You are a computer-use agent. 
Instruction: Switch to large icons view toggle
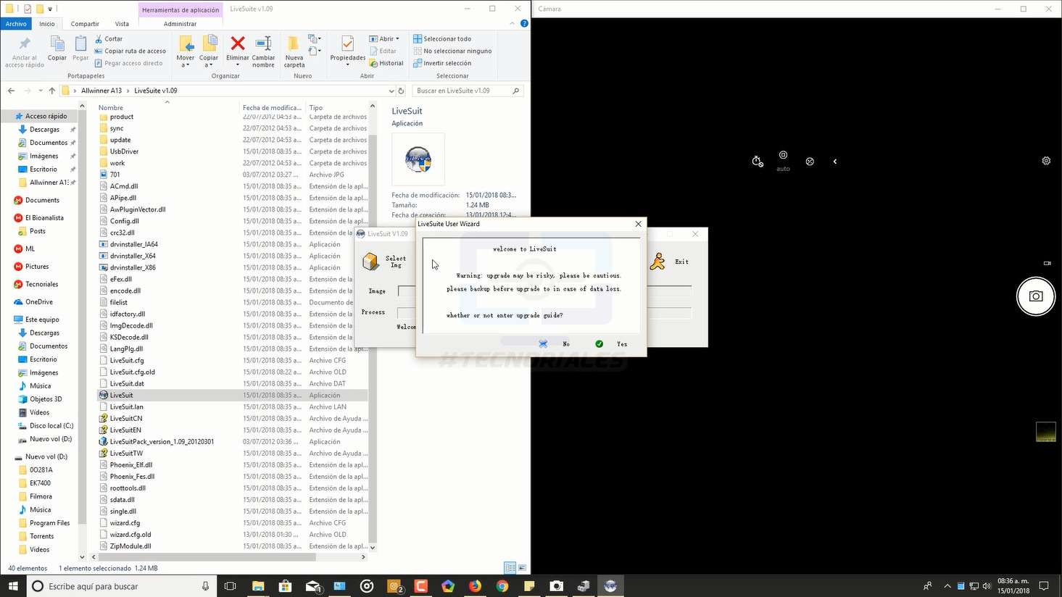click(x=522, y=568)
